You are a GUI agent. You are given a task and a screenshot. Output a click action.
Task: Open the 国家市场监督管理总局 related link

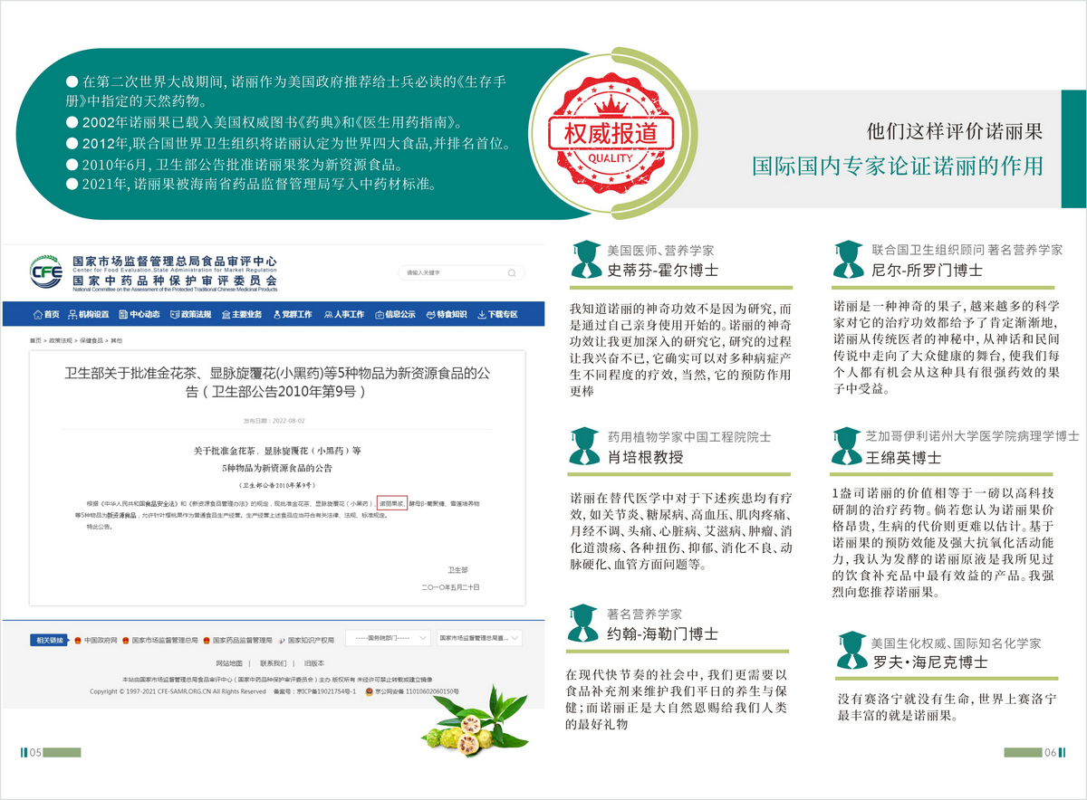coord(159,640)
